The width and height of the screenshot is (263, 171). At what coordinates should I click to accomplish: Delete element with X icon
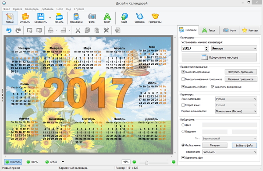pyautogui.click(x=107, y=30)
